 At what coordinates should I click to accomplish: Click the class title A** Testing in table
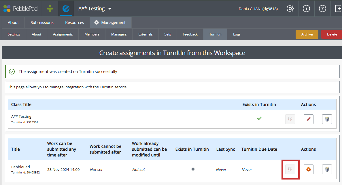click(x=21, y=116)
